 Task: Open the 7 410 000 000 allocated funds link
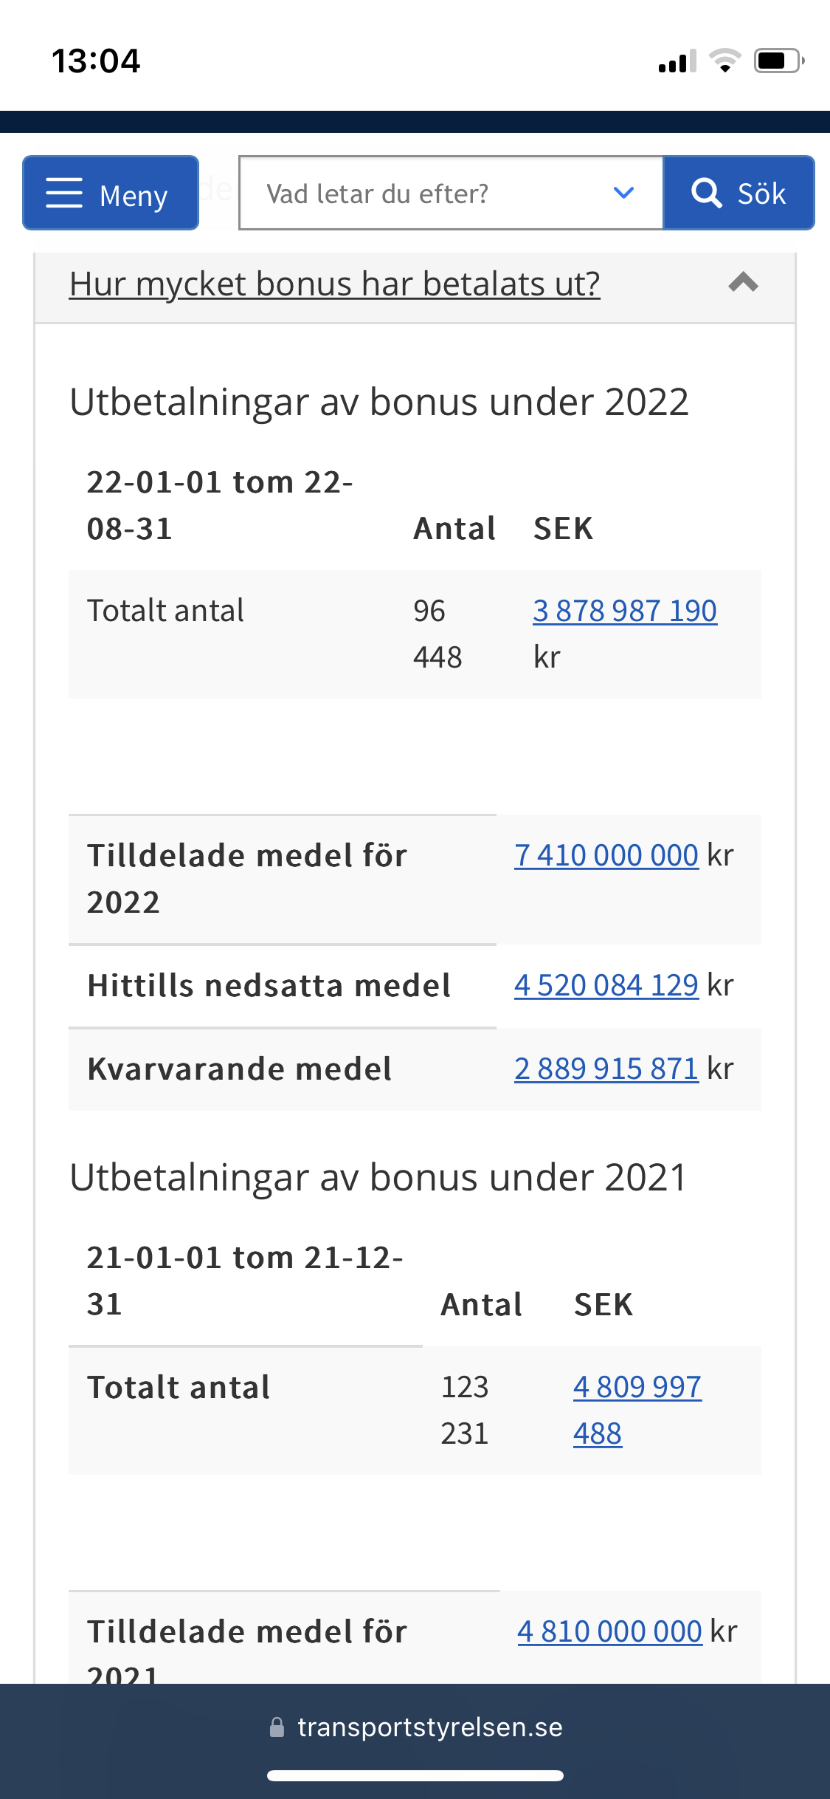[x=606, y=855]
